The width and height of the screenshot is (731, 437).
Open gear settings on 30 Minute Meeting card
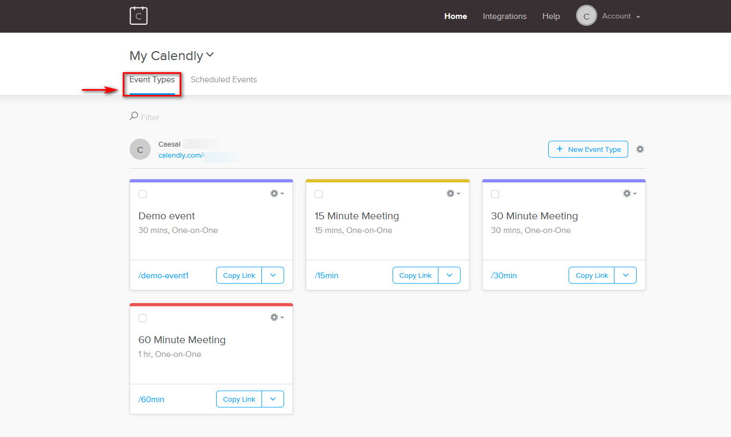(x=629, y=193)
